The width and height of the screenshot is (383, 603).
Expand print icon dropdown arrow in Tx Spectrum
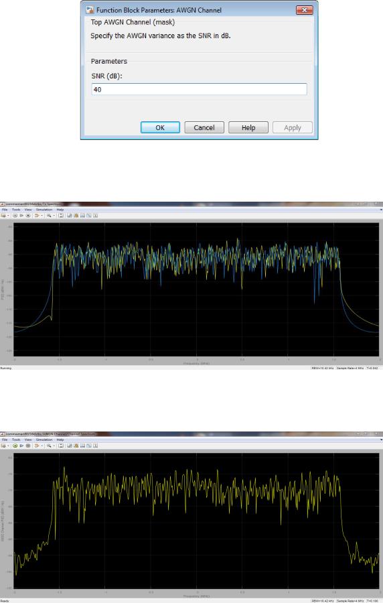pos(8,216)
